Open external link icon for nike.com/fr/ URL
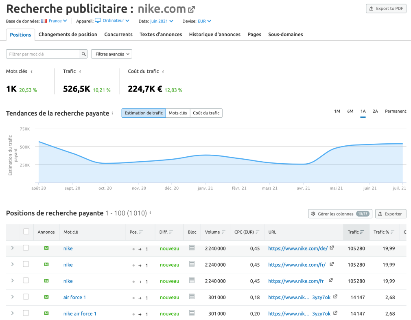The width and height of the screenshot is (411, 320). [x=332, y=264]
